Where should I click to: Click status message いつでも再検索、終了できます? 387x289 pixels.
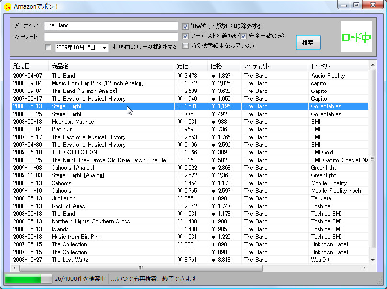154,279
